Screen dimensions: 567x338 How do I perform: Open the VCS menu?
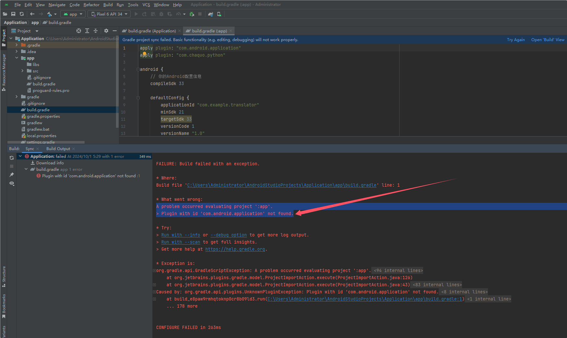pos(146,5)
